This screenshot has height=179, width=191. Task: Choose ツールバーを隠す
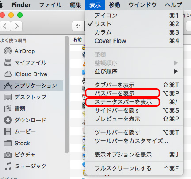(134, 132)
